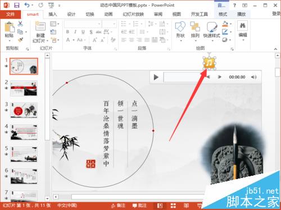Open the line spacing dropdown
281x210 pixels.
pos(152,24)
